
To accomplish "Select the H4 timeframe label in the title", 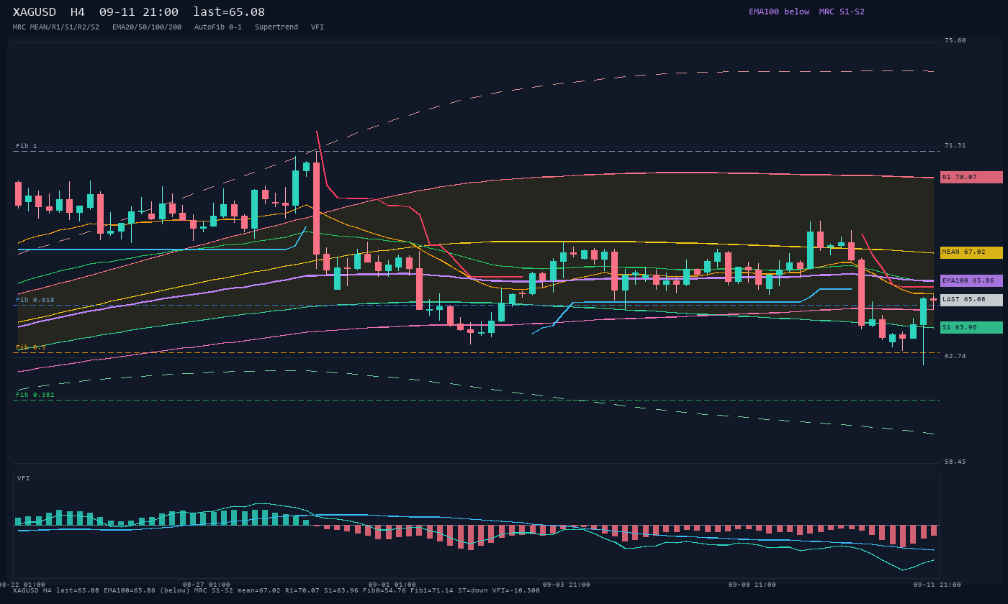I will pyautogui.click(x=78, y=12).
